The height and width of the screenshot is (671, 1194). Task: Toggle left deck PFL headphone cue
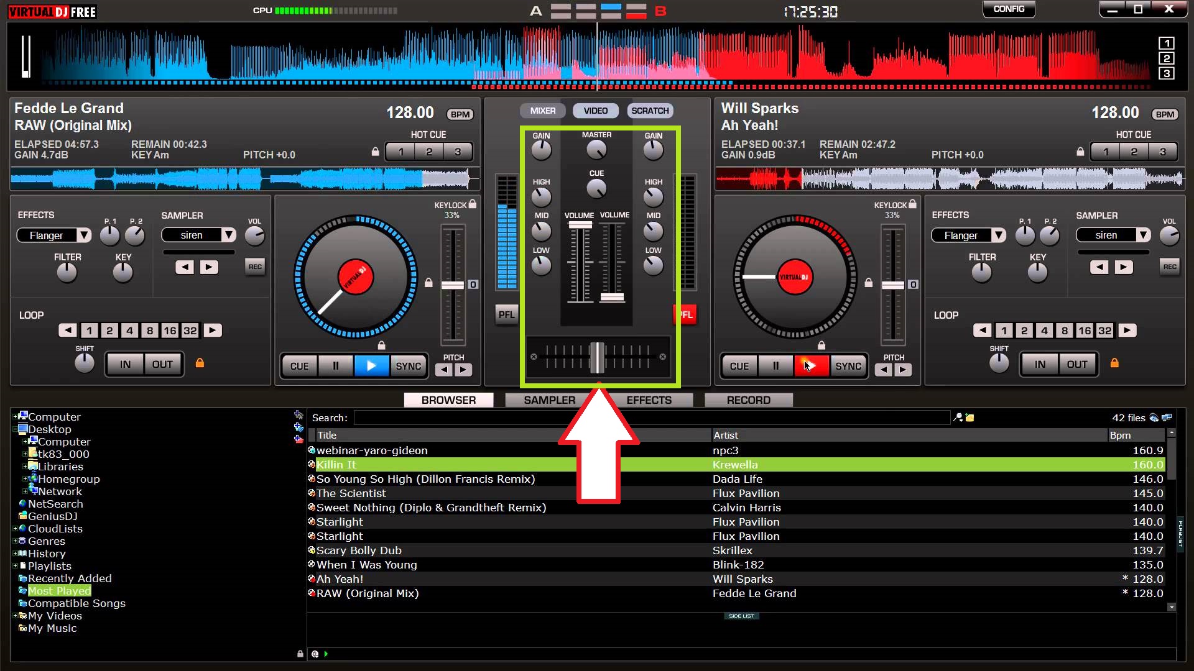click(x=507, y=314)
